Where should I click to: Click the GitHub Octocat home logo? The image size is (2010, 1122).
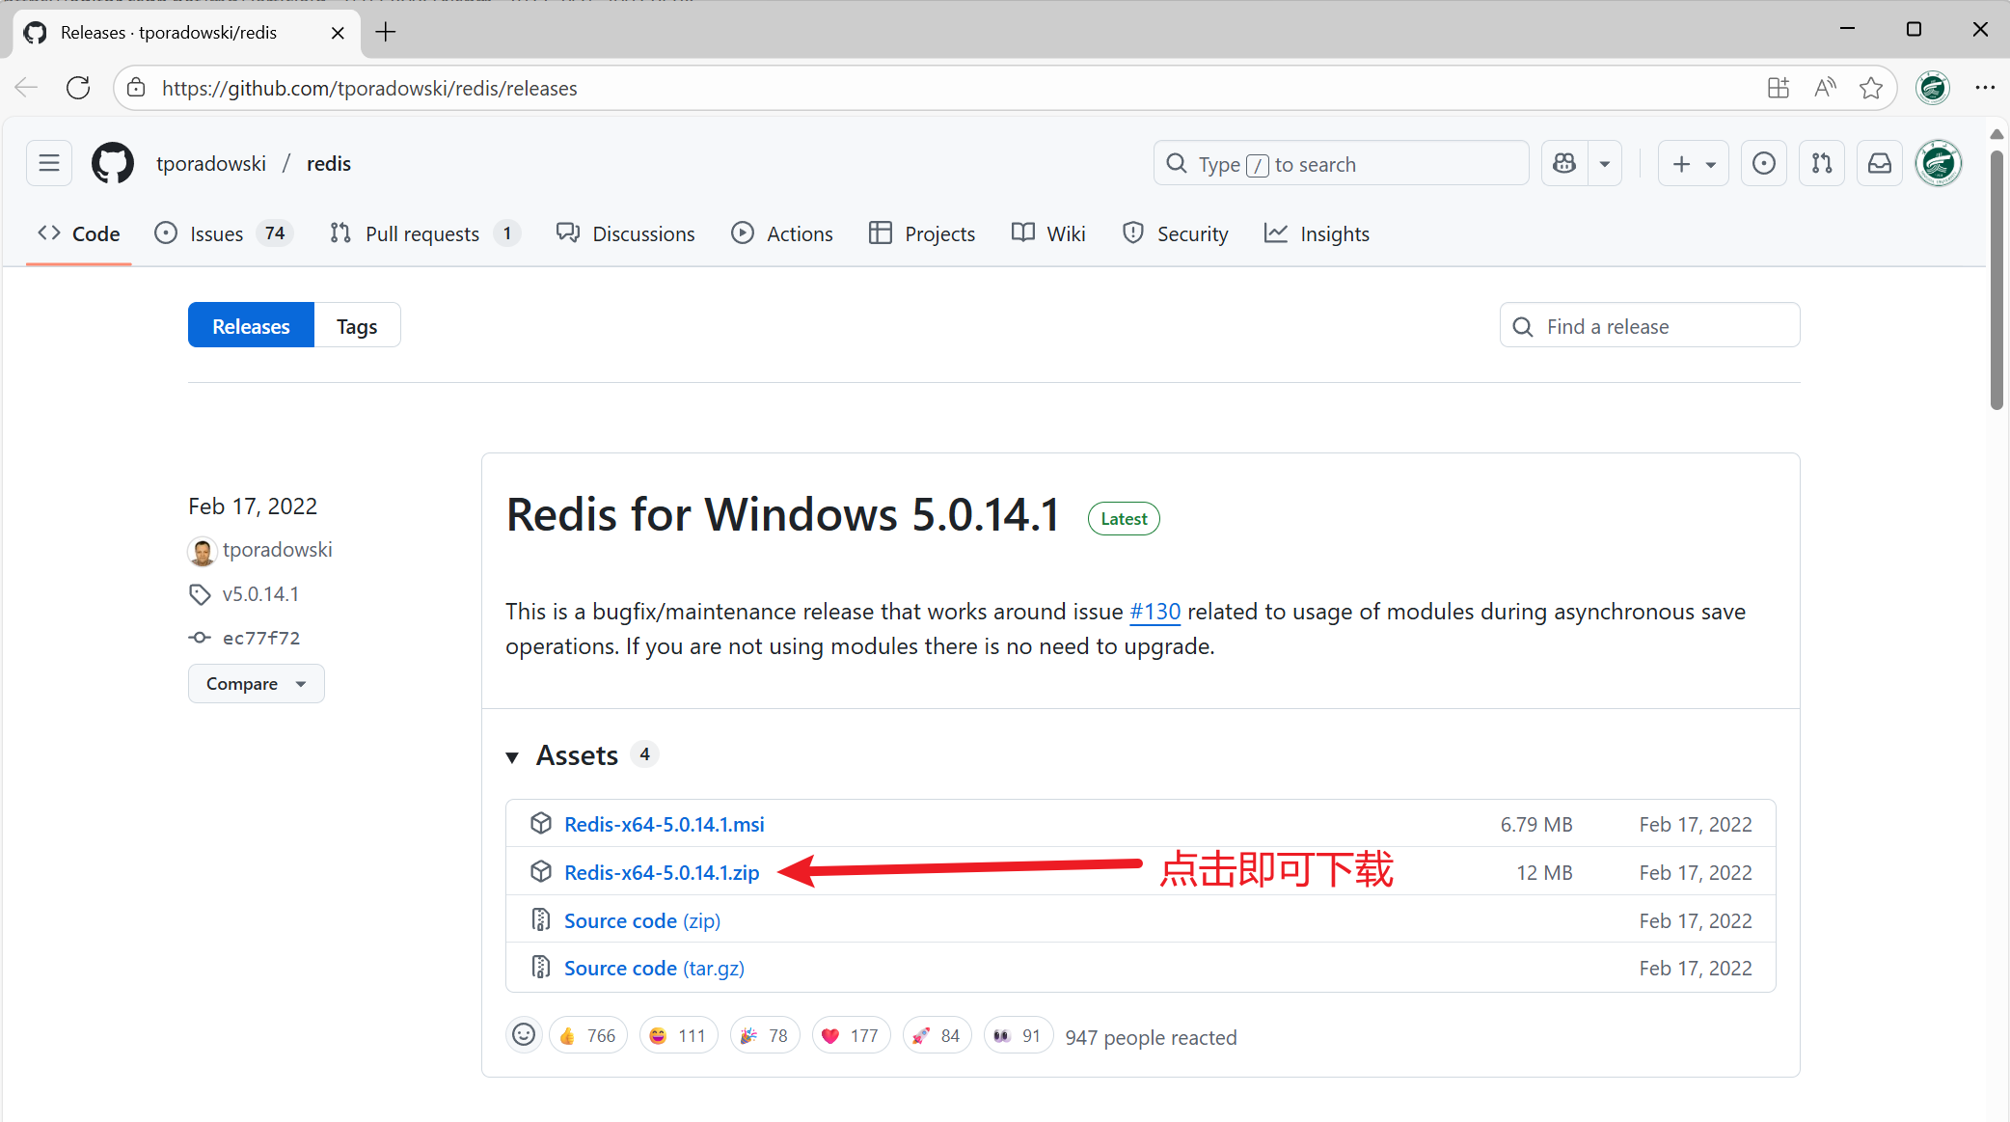pos(113,163)
